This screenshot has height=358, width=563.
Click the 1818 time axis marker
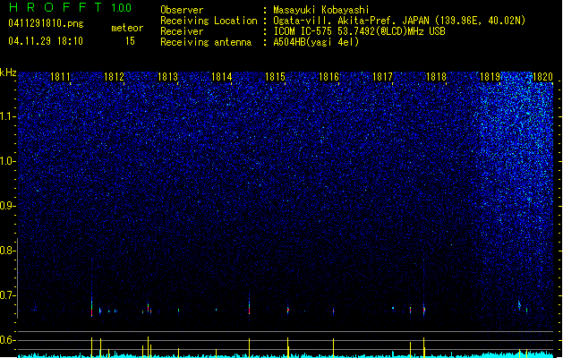tap(436, 77)
